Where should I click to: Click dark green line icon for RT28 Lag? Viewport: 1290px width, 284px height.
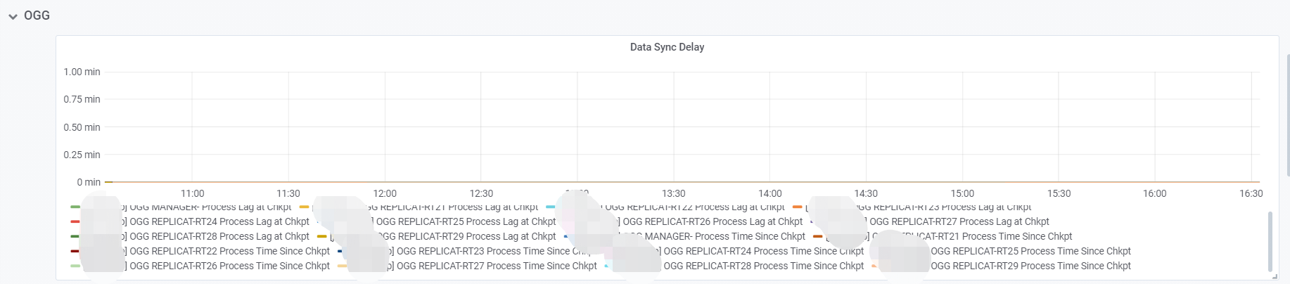(75, 236)
